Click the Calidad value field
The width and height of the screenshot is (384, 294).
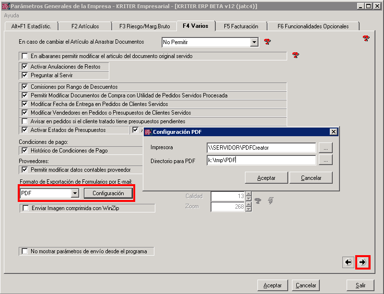pos(228,196)
